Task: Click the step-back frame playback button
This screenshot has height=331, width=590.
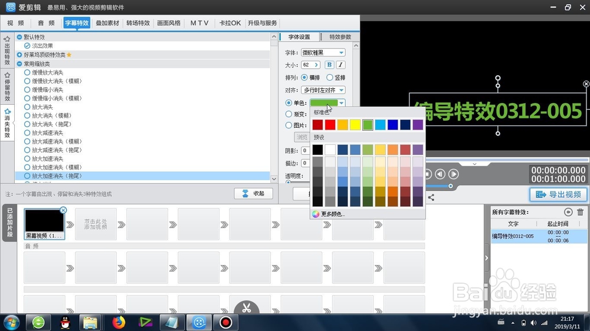Action: click(x=440, y=174)
